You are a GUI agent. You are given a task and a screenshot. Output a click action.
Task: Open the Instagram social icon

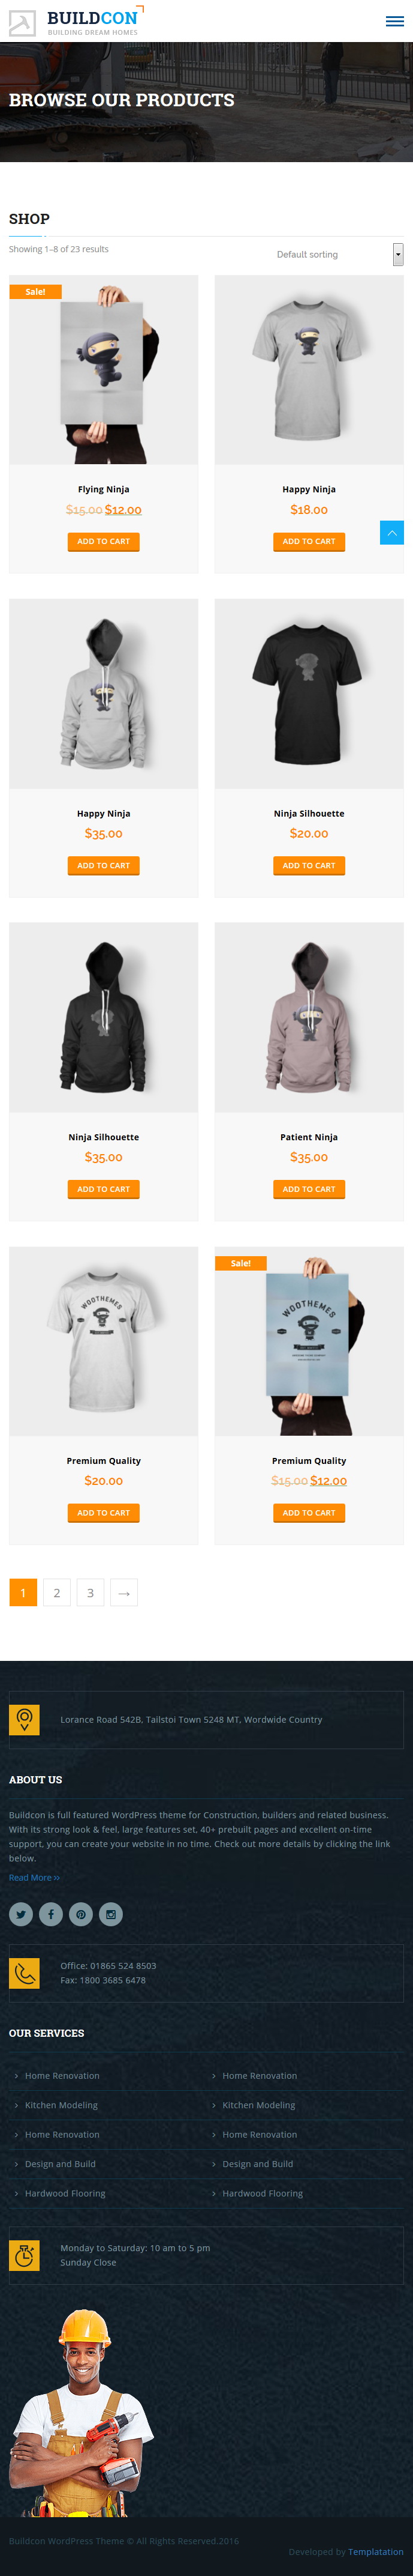click(111, 1914)
